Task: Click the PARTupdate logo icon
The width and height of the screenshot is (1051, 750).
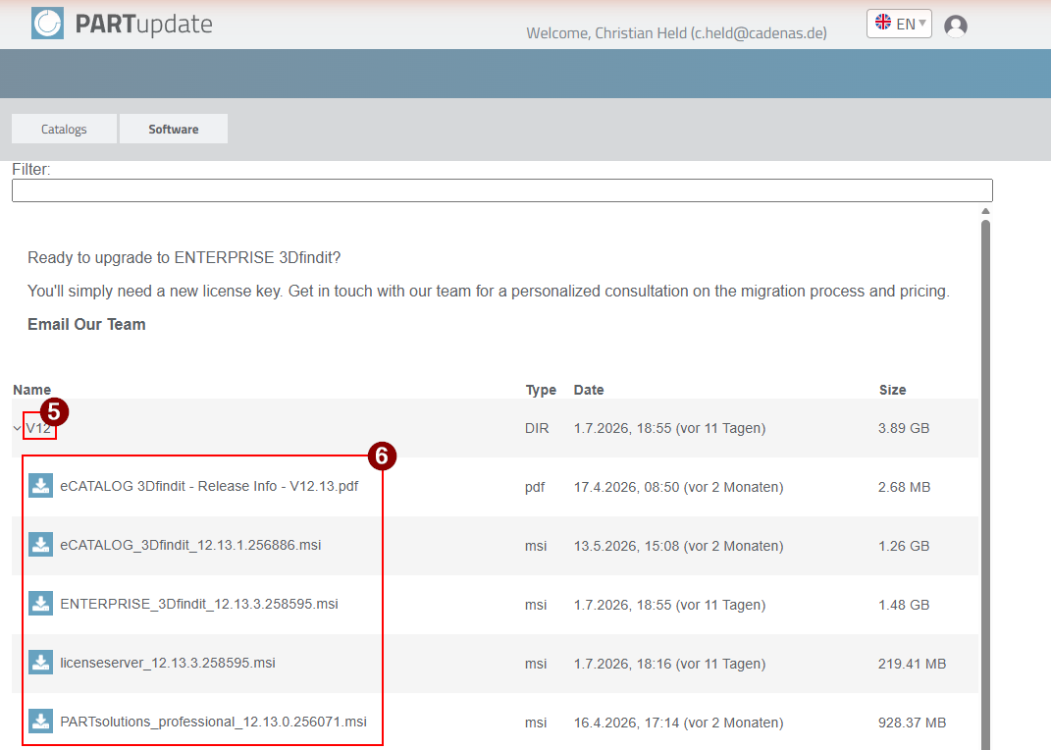Action: point(47,24)
